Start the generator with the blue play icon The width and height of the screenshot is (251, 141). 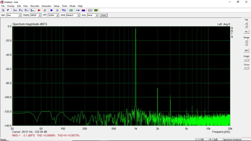52,10
